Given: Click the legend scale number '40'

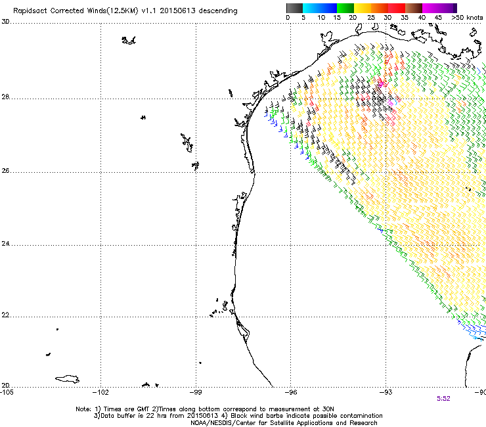Looking at the screenshot, I should click(422, 18).
